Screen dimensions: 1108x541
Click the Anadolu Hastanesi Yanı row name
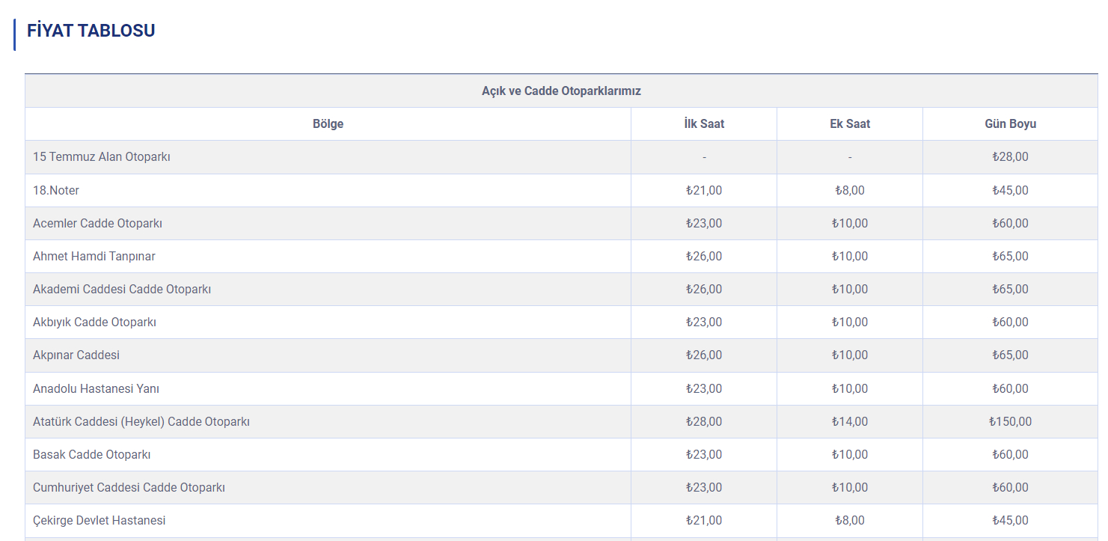pyautogui.click(x=96, y=388)
